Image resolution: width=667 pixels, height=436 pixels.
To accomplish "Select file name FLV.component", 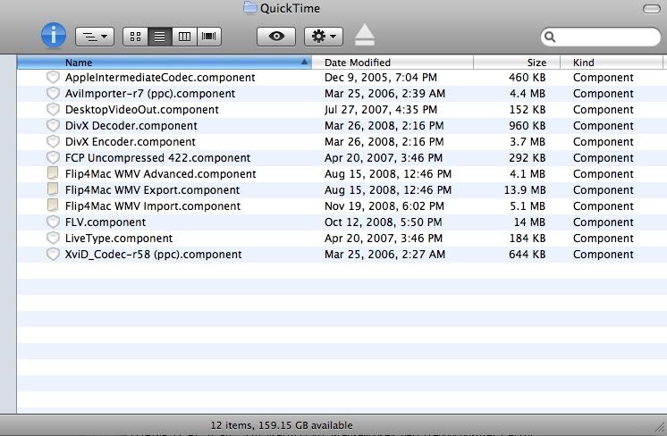I will (106, 222).
